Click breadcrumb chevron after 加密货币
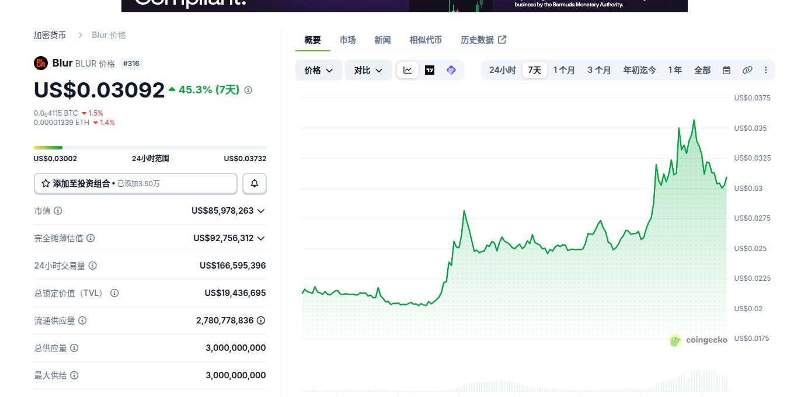The width and height of the screenshot is (794, 397). (80, 35)
